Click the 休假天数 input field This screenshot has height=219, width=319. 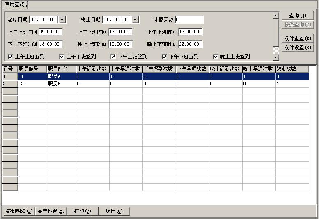[x=189, y=20]
